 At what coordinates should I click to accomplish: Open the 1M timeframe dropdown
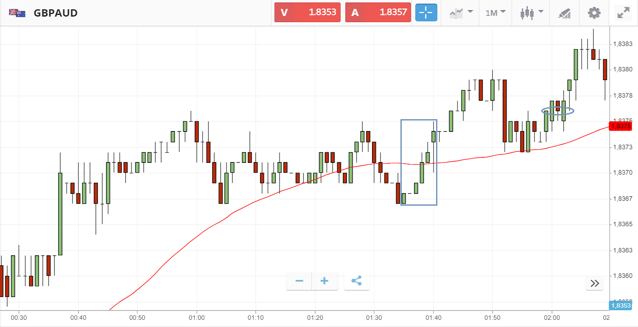pyautogui.click(x=495, y=13)
